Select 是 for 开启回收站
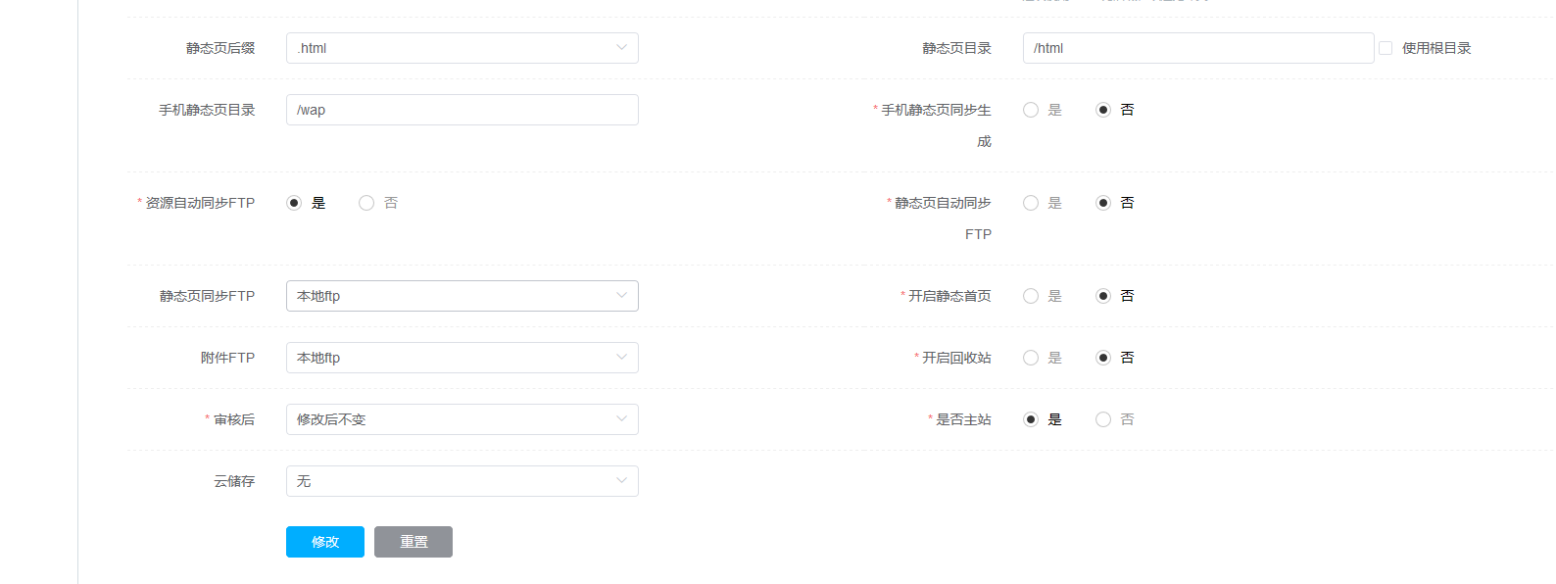Viewport: 1556px width, 584px height. (x=1031, y=358)
